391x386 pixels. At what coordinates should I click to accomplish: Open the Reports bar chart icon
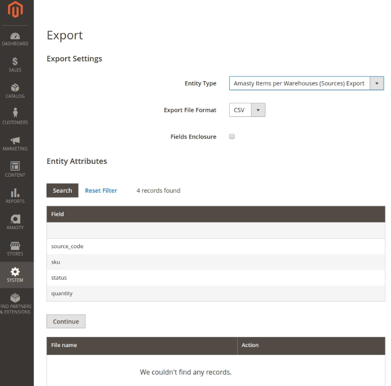tap(15, 193)
